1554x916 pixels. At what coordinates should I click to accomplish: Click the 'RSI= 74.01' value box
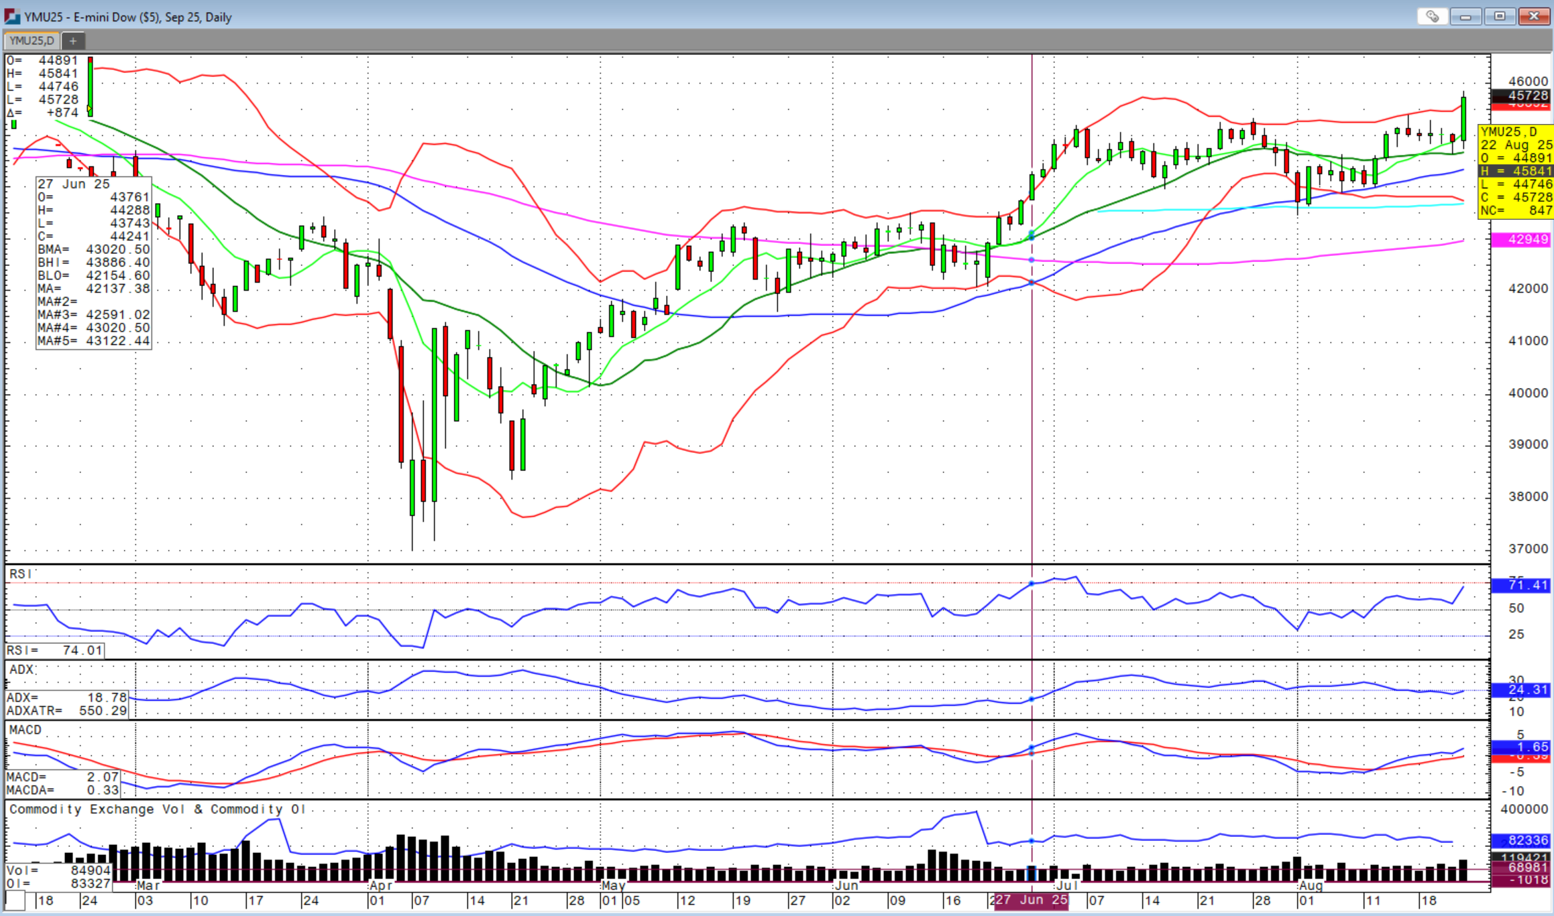tap(55, 651)
